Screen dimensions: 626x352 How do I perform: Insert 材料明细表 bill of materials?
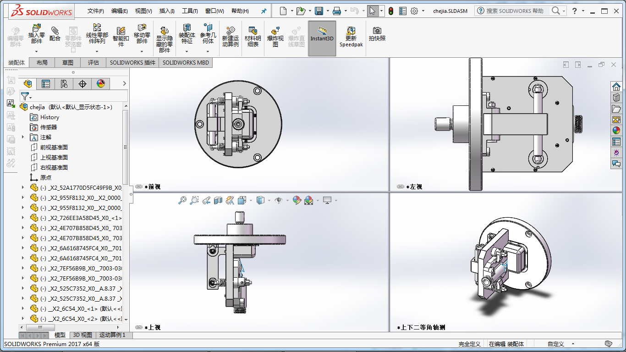point(253,37)
